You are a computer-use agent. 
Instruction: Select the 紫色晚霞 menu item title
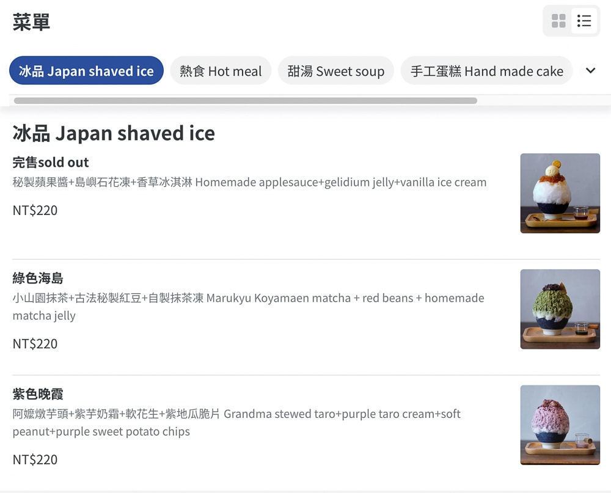(38, 394)
